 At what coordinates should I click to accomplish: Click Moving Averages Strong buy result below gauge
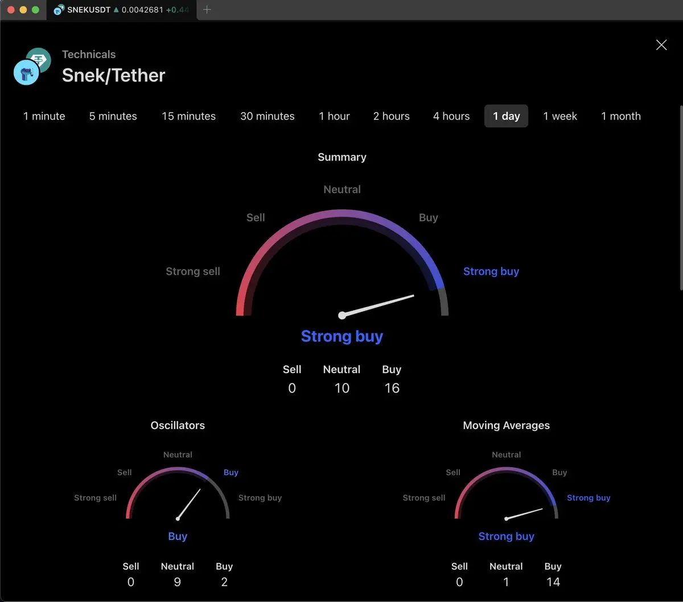[507, 536]
